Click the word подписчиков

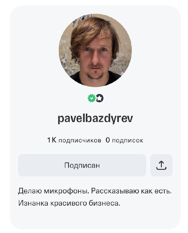point(80,140)
